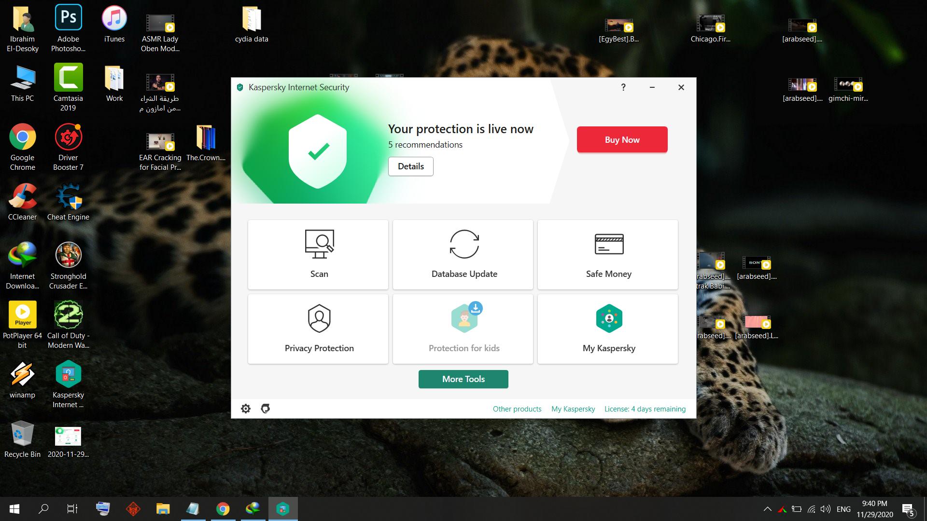927x521 pixels.
Task: Open the Database Update tile
Action: coord(463,255)
